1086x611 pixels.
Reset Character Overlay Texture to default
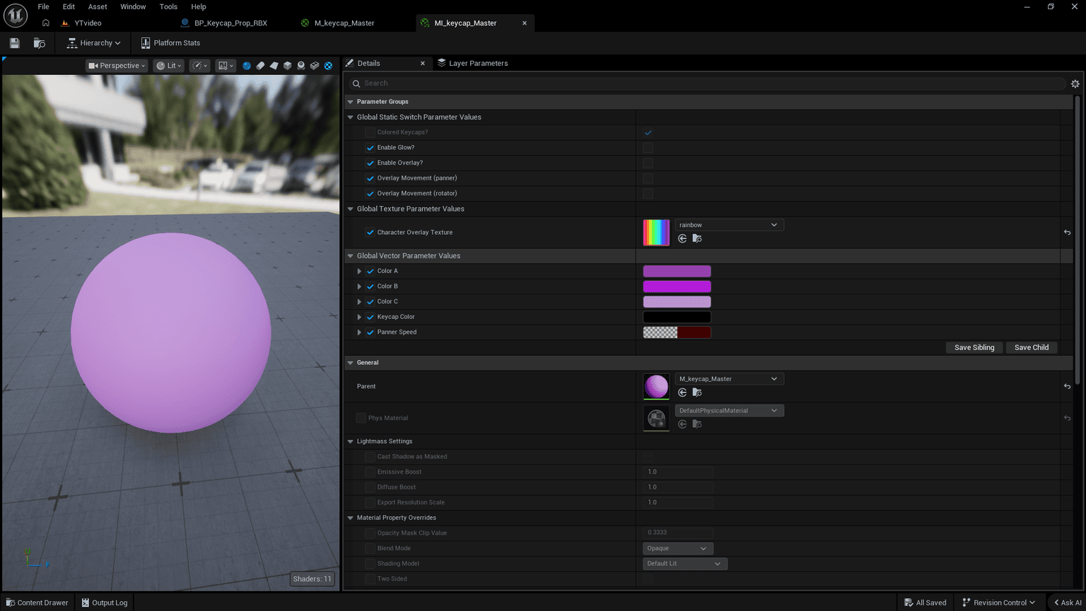1067,232
